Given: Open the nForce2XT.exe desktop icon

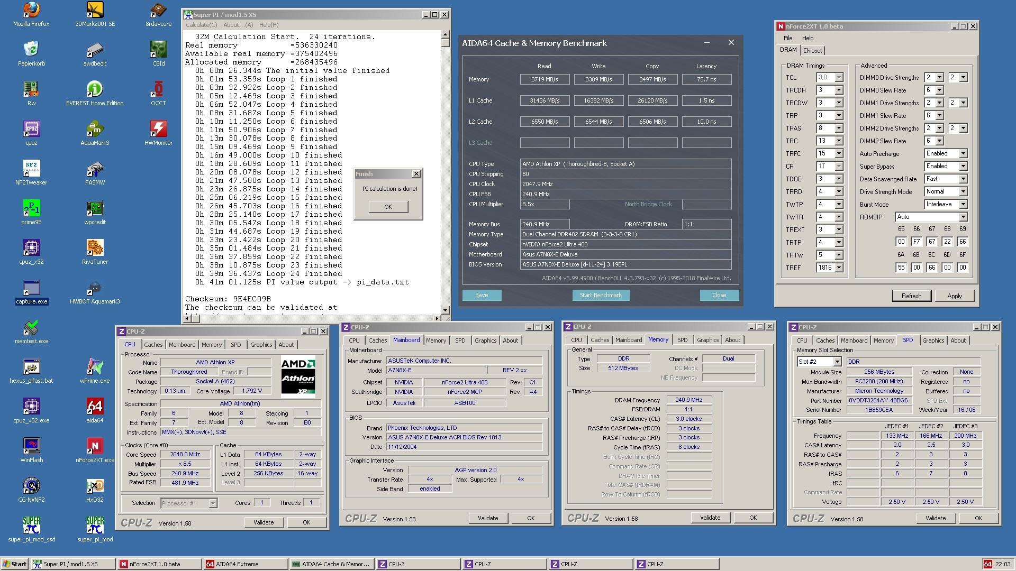Looking at the screenshot, I should [x=95, y=450].
